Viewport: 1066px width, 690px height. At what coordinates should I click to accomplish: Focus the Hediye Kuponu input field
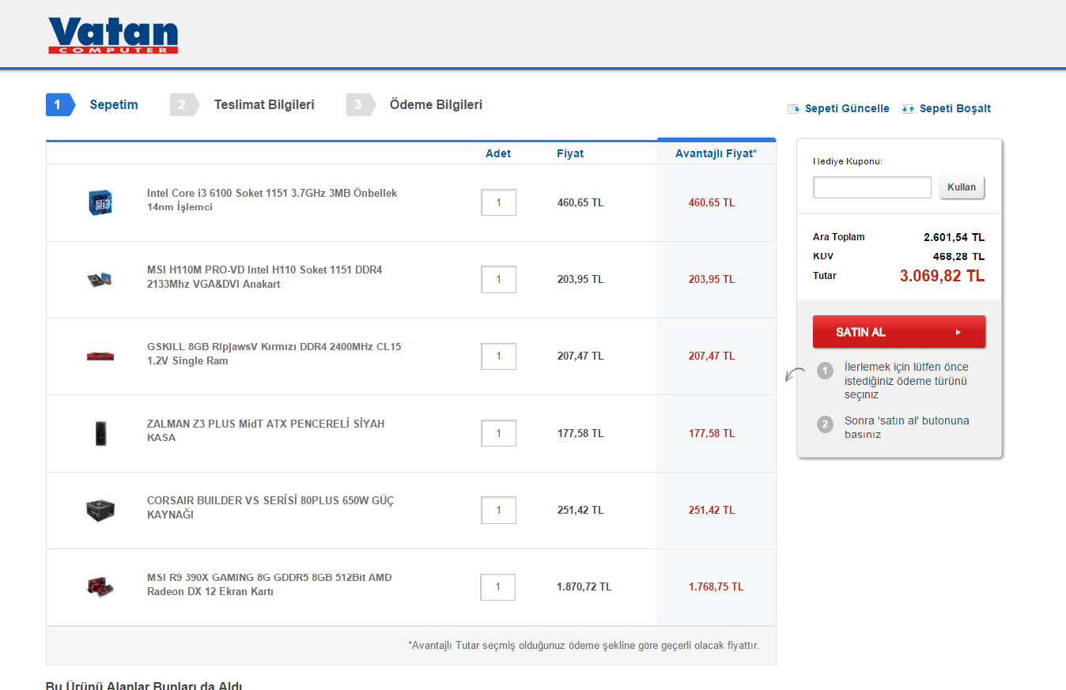(x=871, y=188)
